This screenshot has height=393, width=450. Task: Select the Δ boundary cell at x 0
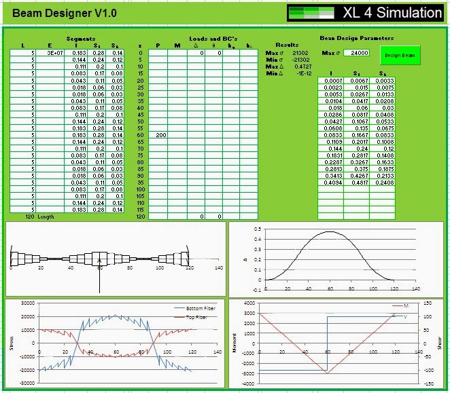click(196, 53)
